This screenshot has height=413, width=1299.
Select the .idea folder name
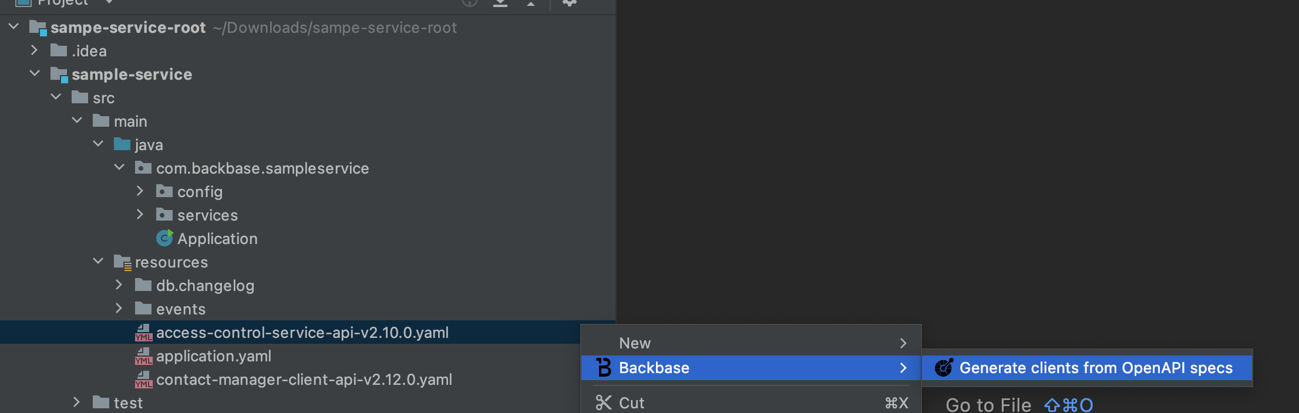click(89, 51)
